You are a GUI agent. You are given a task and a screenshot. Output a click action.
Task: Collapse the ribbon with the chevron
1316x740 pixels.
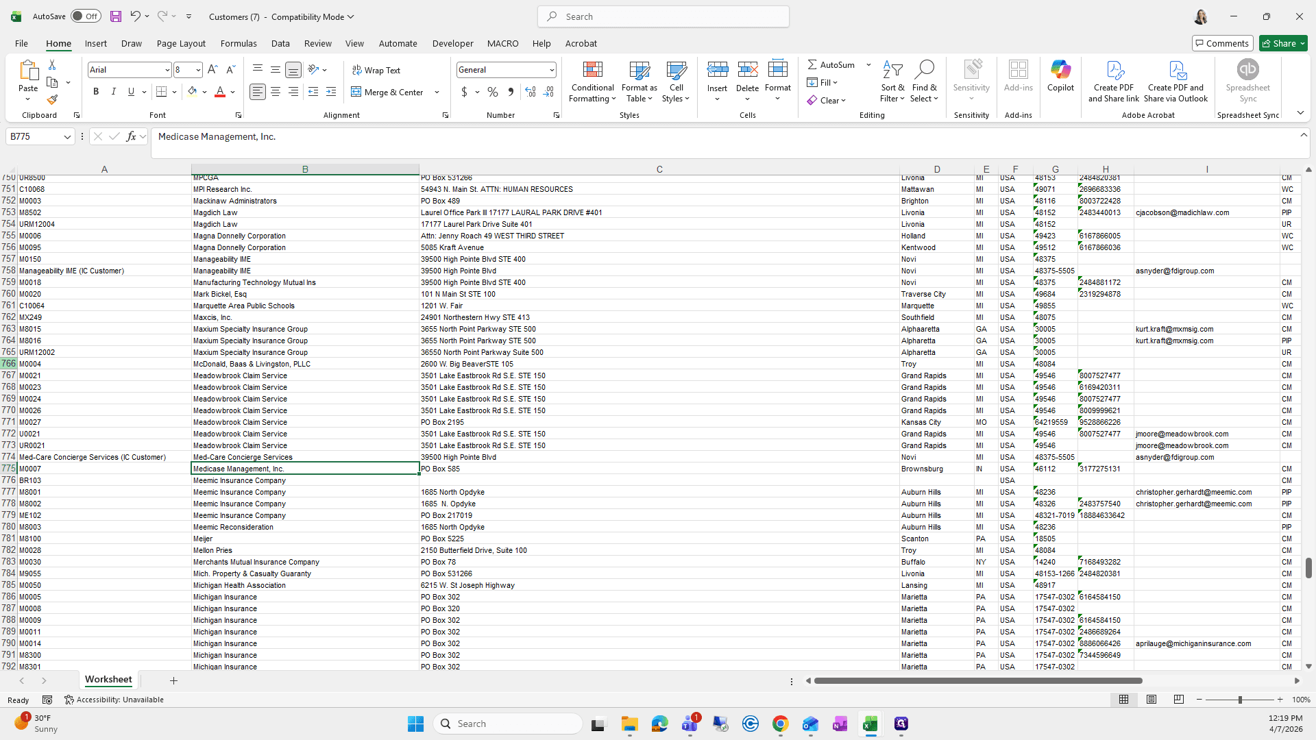pyautogui.click(x=1300, y=113)
